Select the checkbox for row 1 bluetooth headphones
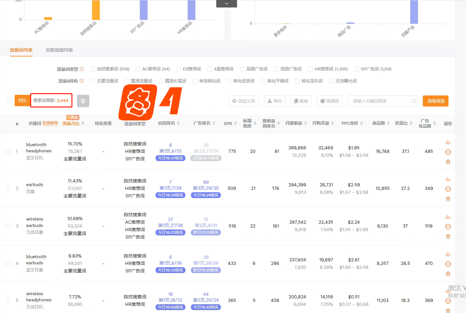The width and height of the screenshot is (466, 313). [x=8, y=151]
